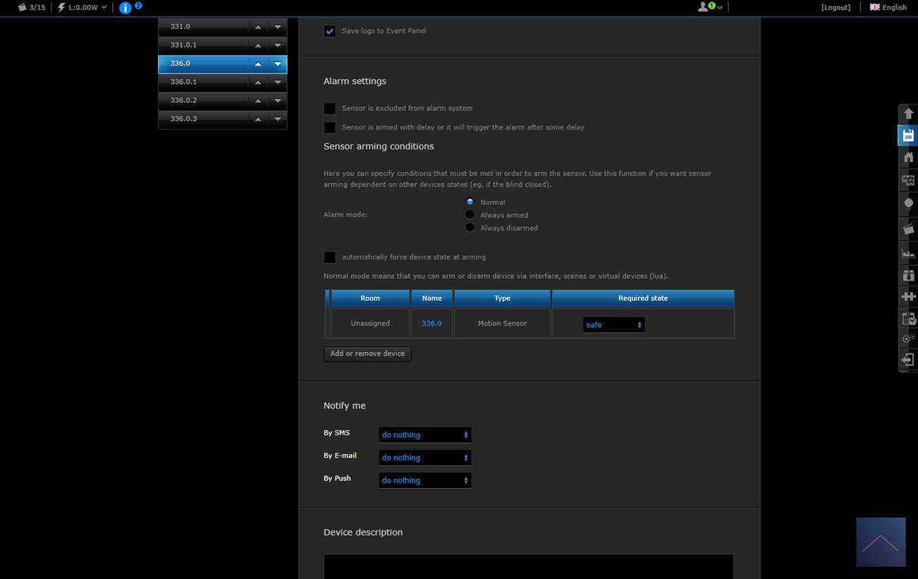Click the up-arrow icon atop right sidebar
This screenshot has width=918, height=579.
point(908,114)
